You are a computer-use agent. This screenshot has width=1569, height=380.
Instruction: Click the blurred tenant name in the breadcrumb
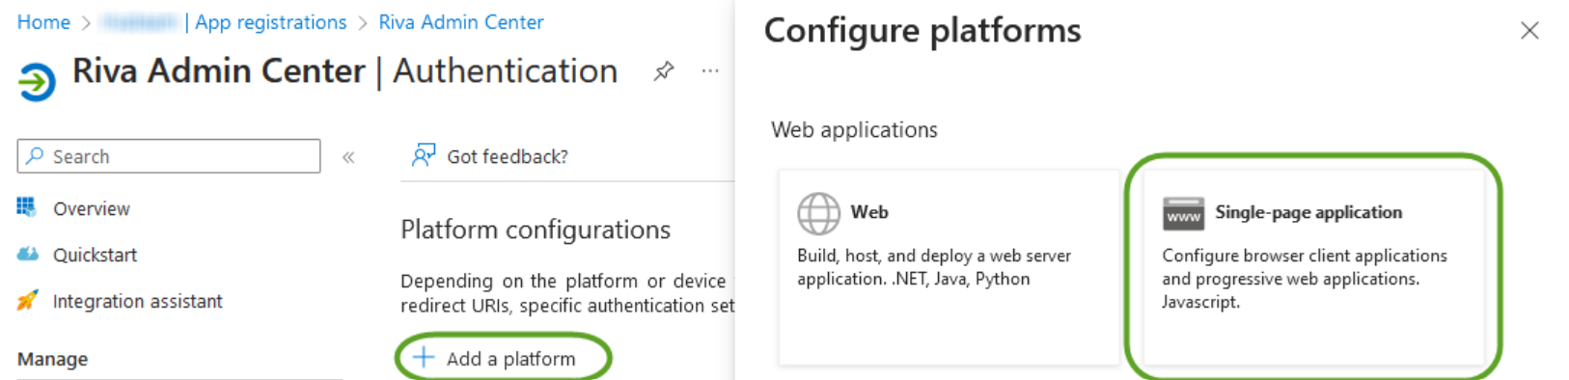(x=140, y=22)
